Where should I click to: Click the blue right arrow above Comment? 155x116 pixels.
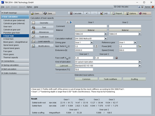pyautogui.click(x=71, y=22)
